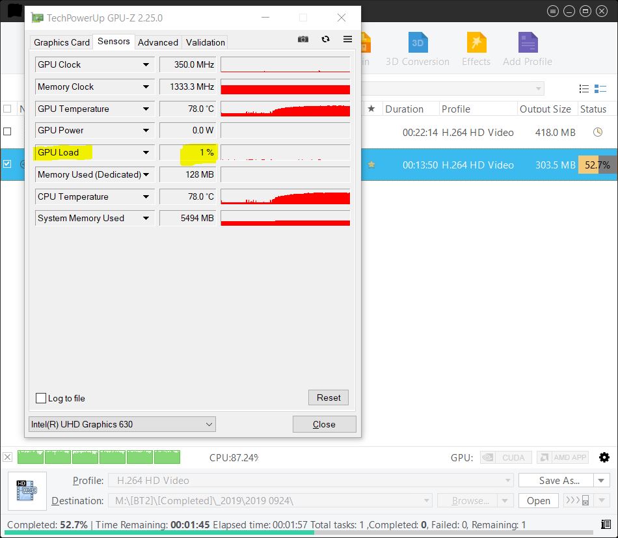Image resolution: width=618 pixels, height=538 pixels.
Task: Expand the GPU Load sensor dropdown
Action: (146, 152)
